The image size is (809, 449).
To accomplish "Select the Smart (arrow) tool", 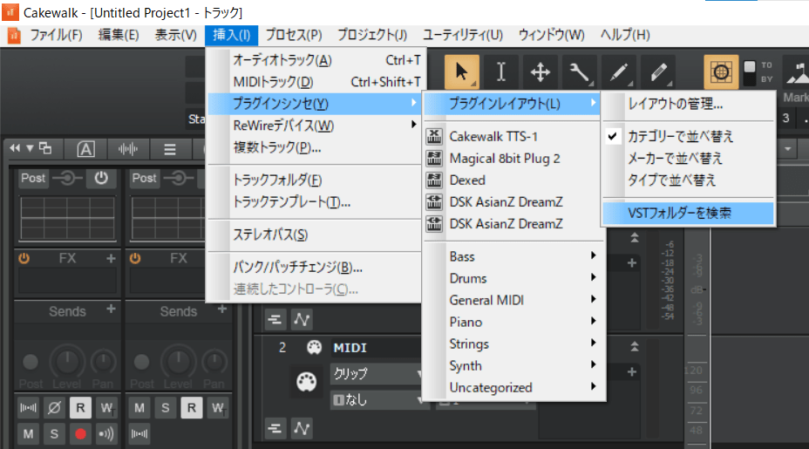I will (x=462, y=71).
